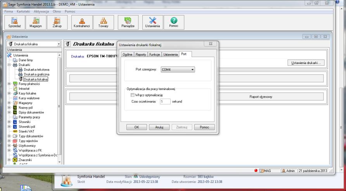
Task: Click the Kasy fiskalne icon
Action: point(15,94)
